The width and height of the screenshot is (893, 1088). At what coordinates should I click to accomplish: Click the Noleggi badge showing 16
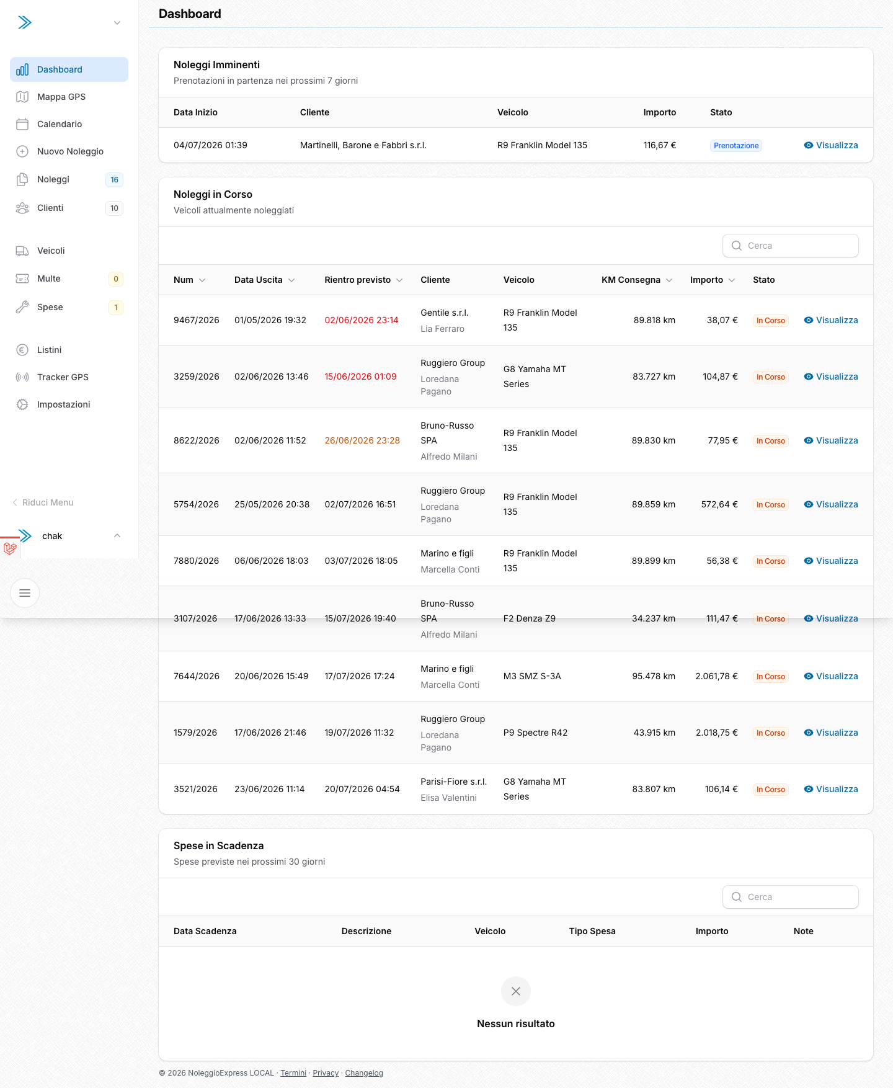click(x=115, y=180)
